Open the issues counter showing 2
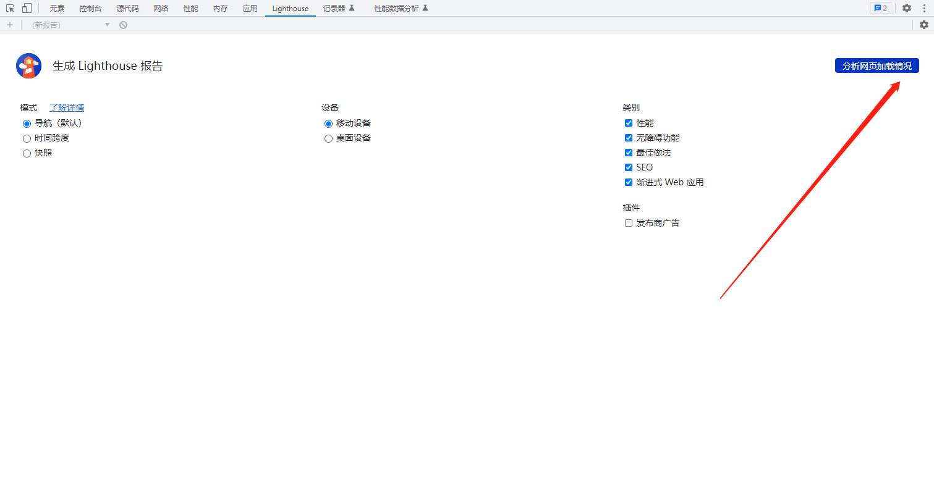 coord(880,8)
